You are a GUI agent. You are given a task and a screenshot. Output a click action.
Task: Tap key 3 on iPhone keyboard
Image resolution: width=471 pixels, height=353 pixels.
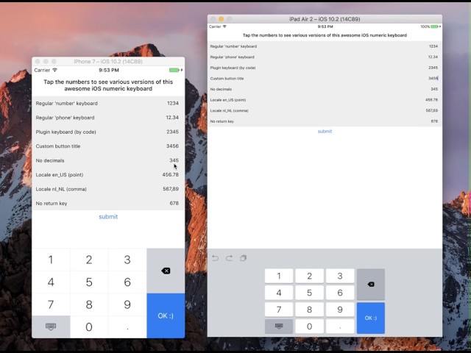click(x=127, y=260)
